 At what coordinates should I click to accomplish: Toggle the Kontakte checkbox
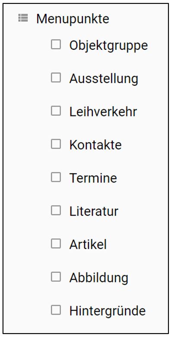tap(56, 144)
